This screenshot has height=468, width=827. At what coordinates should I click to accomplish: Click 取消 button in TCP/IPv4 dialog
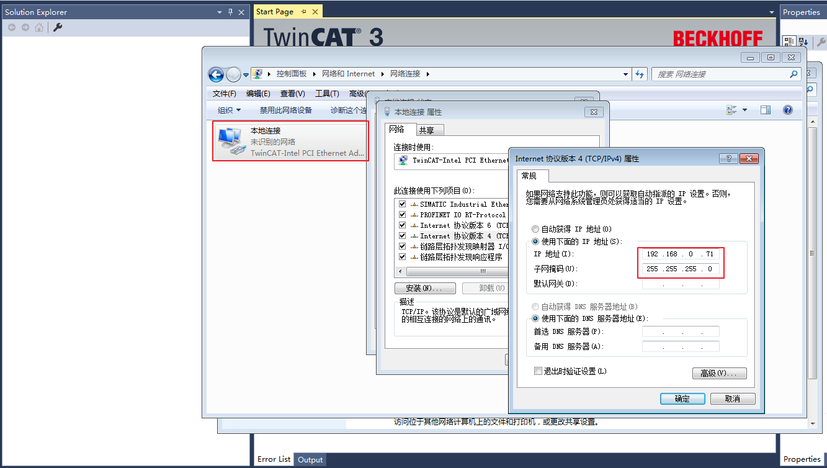[733, 398]
